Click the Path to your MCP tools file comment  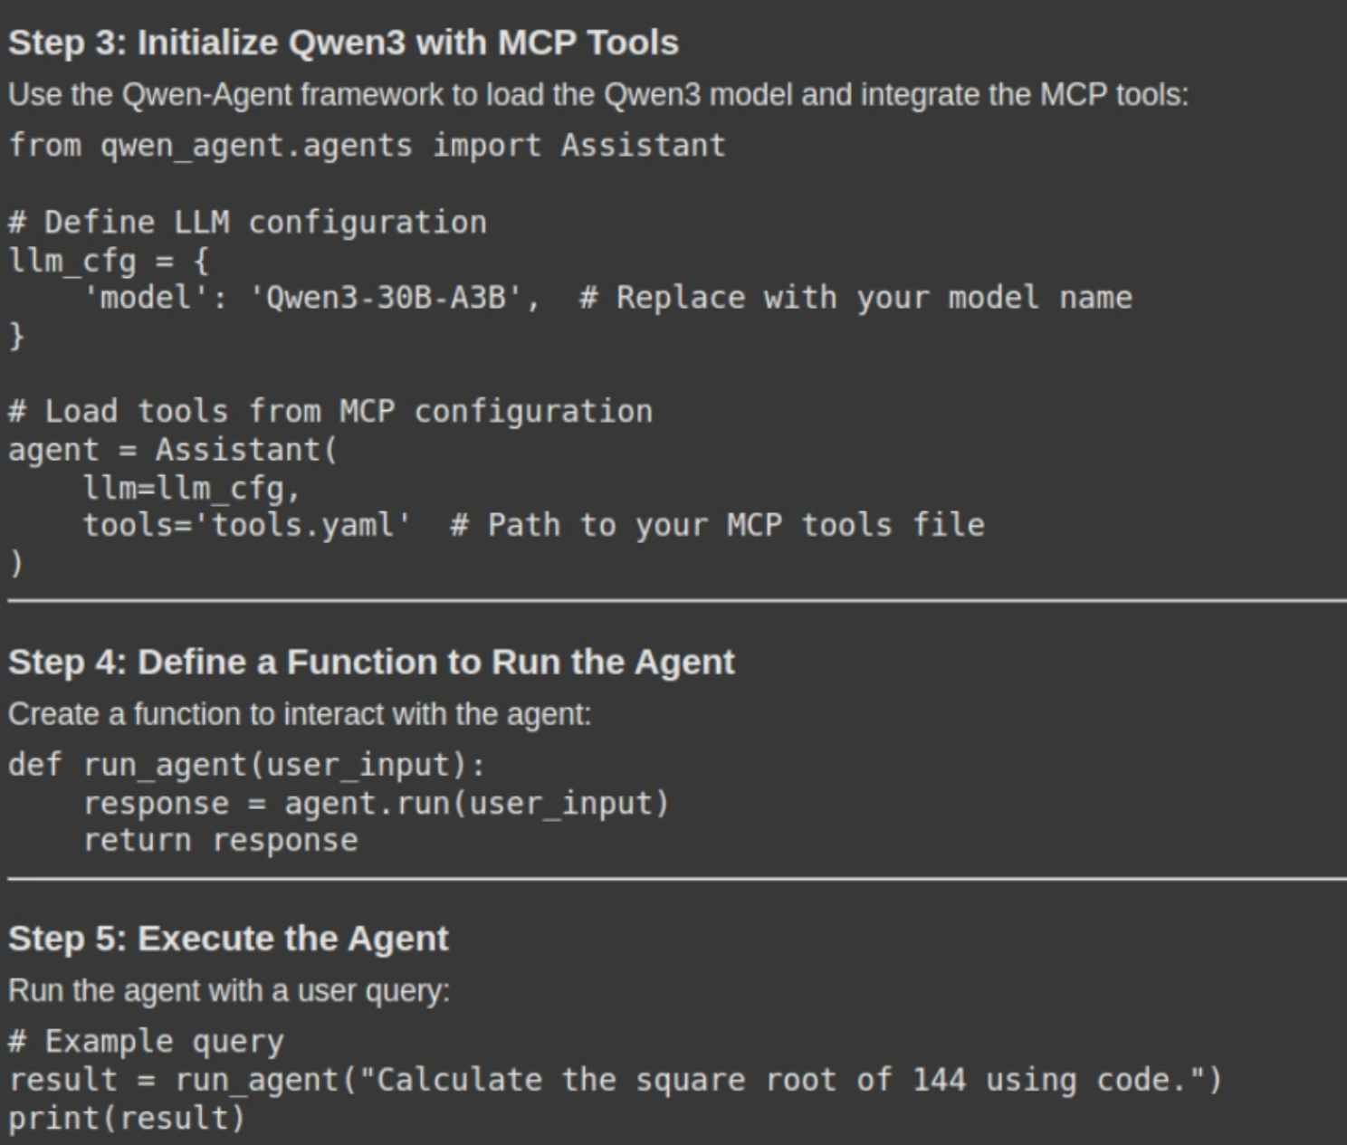click(x=717, y=525)
